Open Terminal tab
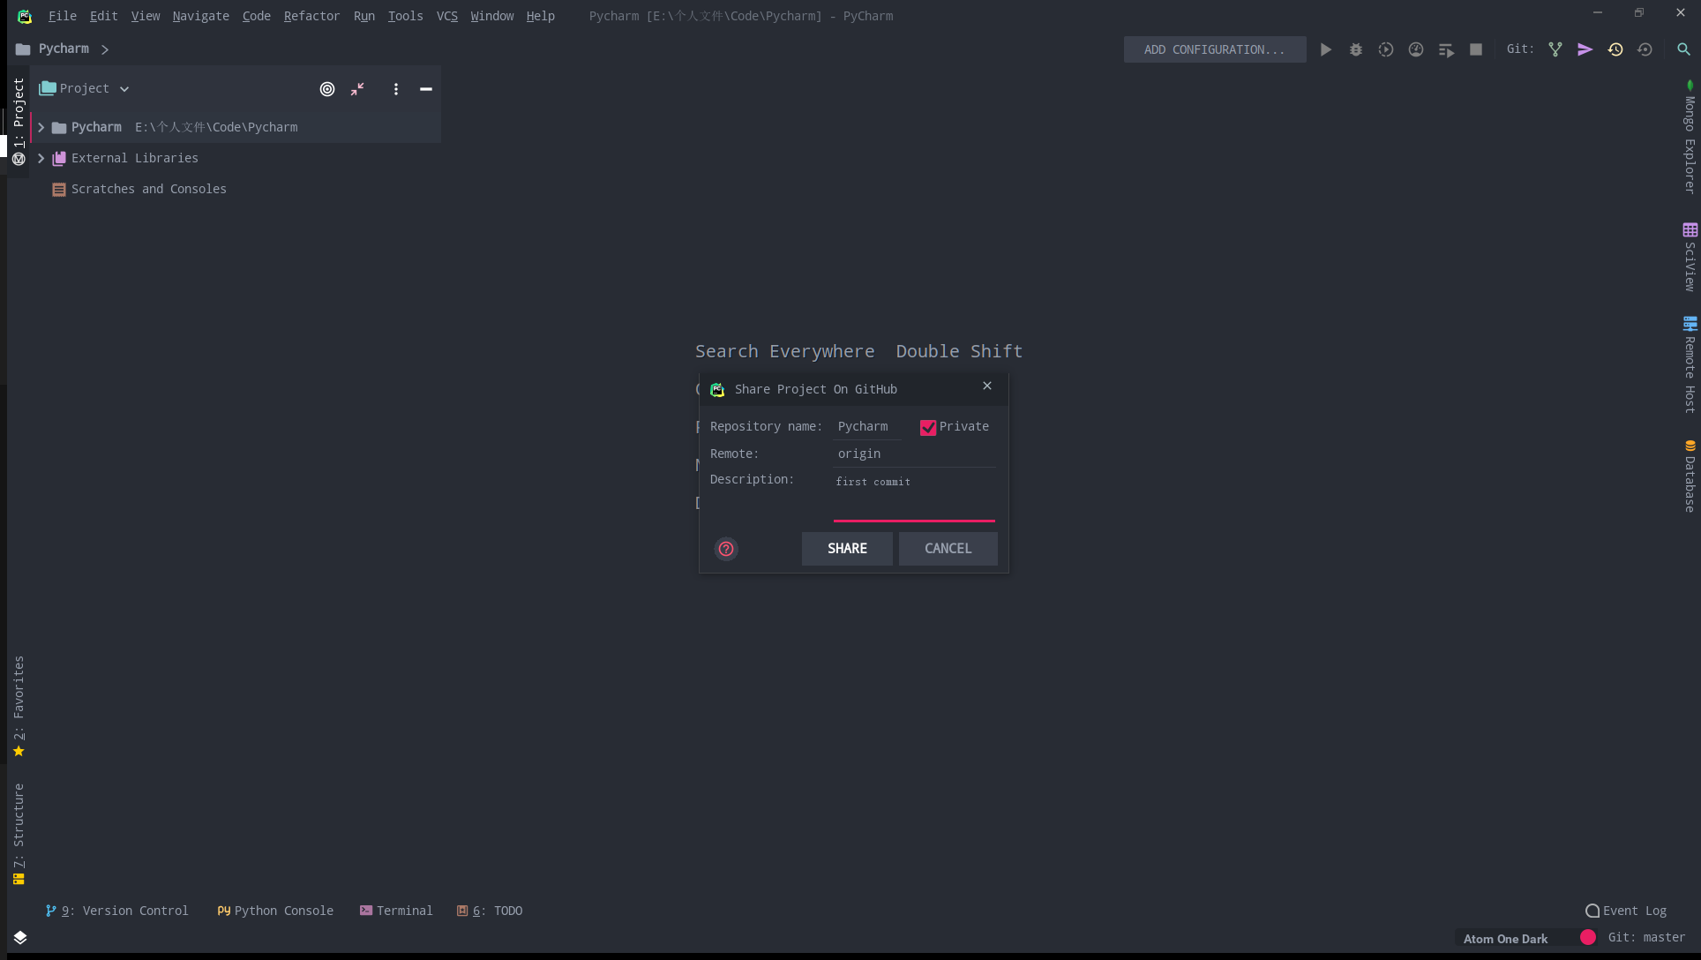Screen dimensions: 1701x960 (396, 911)
